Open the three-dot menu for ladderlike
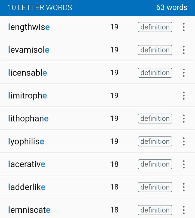 [184, 187]
